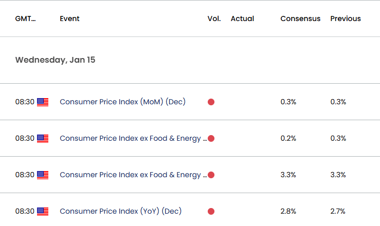
Task: Open Consumer Price Index (MoM) (Dec) event
Action: click(122, 102)
